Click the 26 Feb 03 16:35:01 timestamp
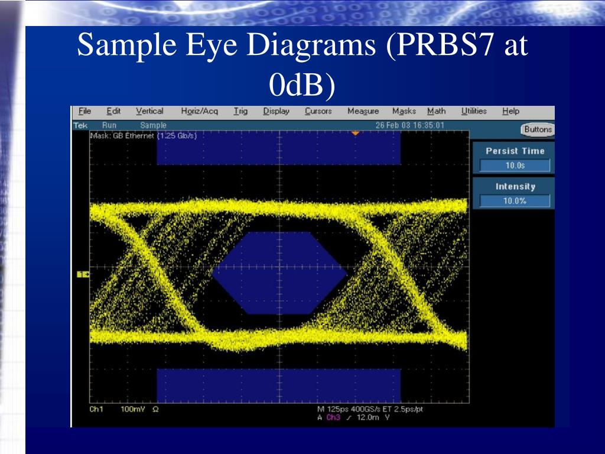This screenshot has height=454, width=605. [x=410, y=125]
